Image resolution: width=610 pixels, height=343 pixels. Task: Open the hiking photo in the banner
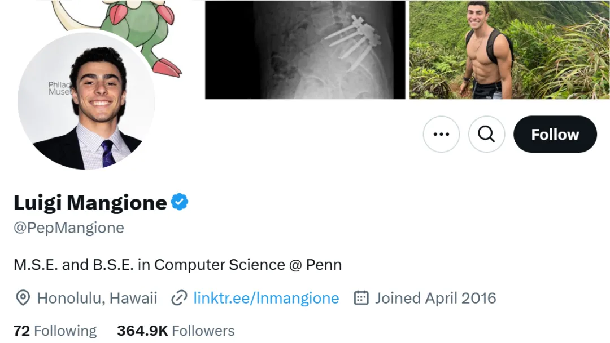(x=509, y=50)
